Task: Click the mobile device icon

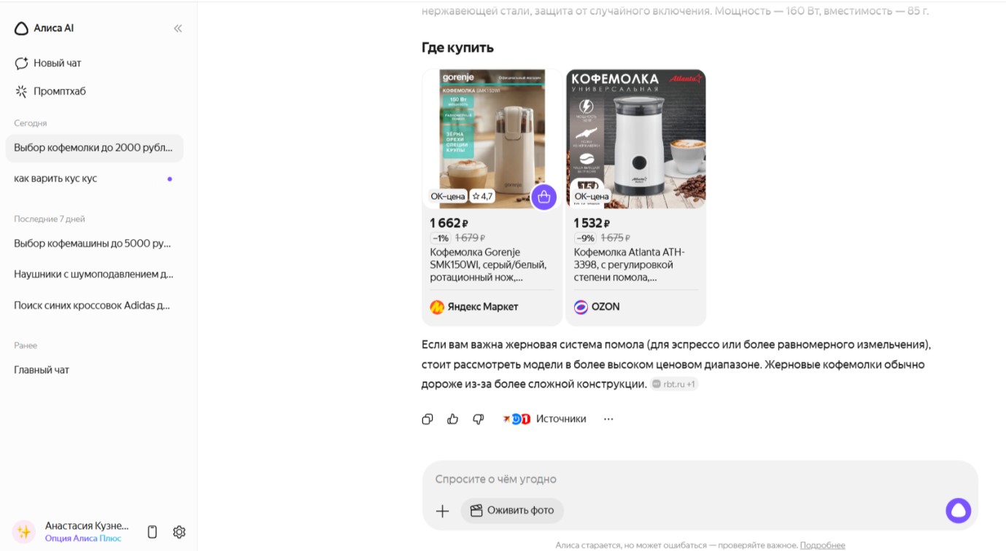Action: [152, 532]
